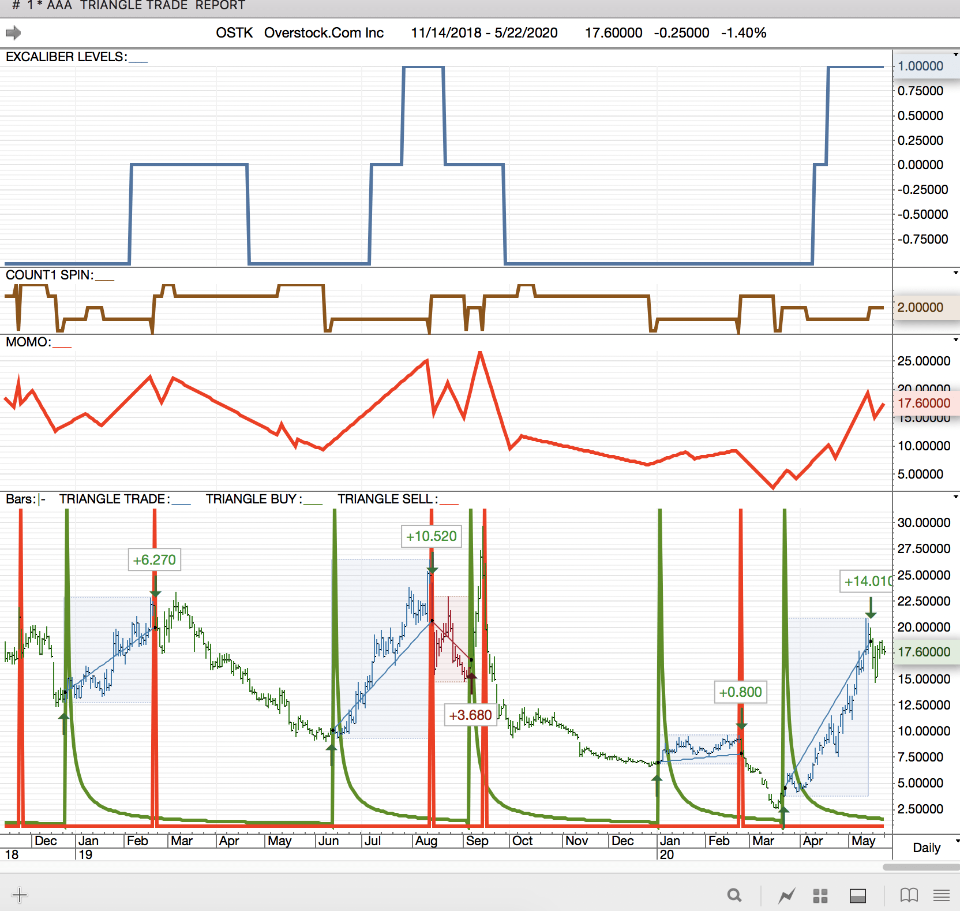Toggle the split panel view icon
Viewport: 960px width, 911px height.
(857, 895)
